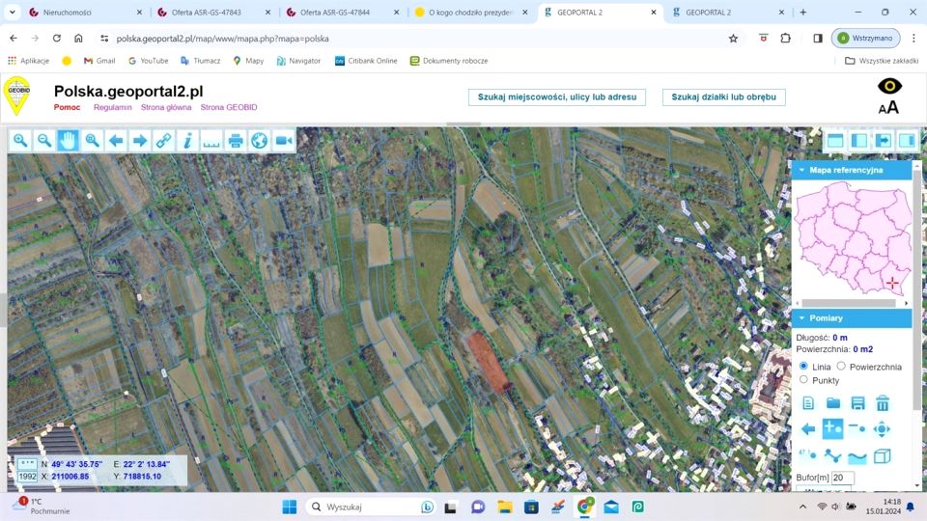Image resolution: width=927 pixels, height=521 pixels.
Task: Activate the hand pan tool
Action: [68, 141]
